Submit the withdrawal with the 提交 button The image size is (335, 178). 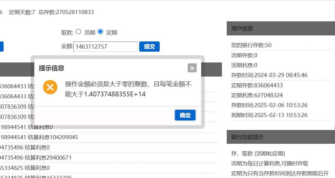pos(149,47)
